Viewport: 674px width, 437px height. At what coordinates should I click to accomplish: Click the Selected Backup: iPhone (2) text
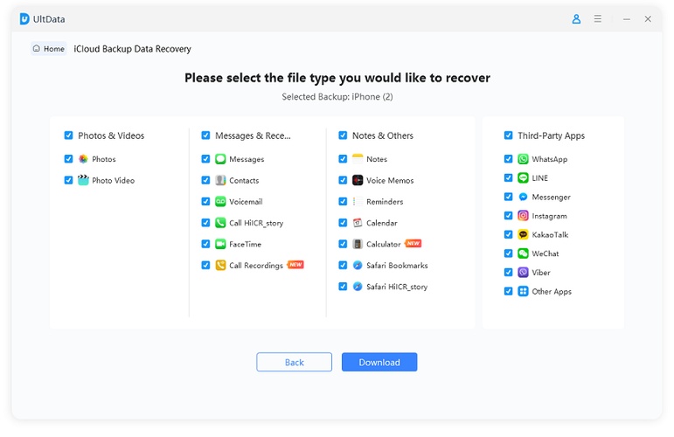coord(337,97)
